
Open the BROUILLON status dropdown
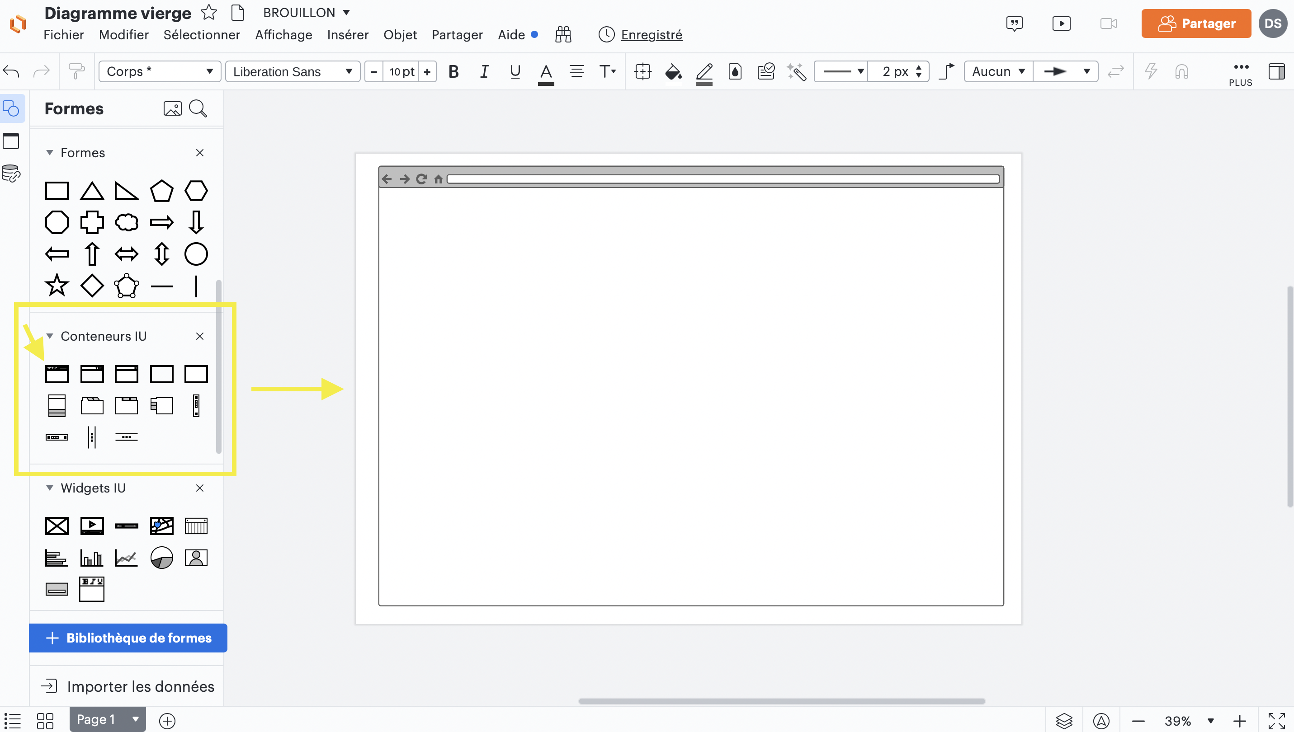point(306,12)
